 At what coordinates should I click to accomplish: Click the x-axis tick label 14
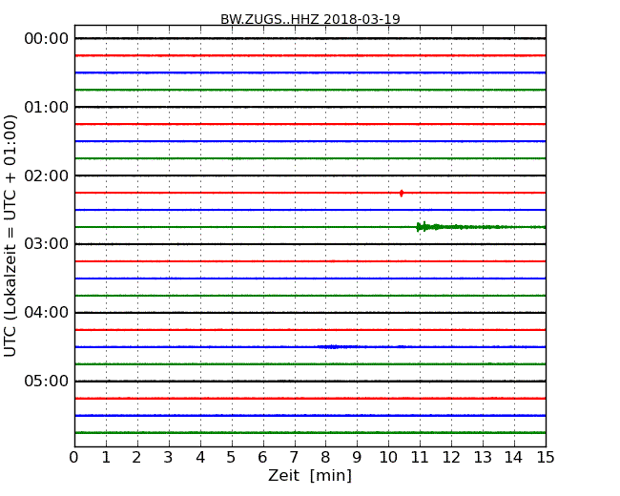pos(514,458)
